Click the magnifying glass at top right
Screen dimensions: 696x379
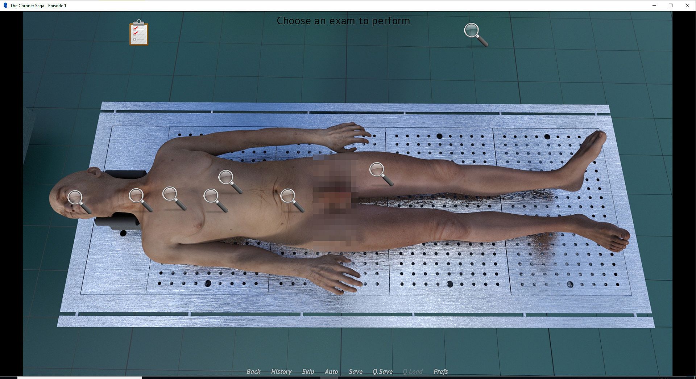pyautogui.click(x=476, y=35)
